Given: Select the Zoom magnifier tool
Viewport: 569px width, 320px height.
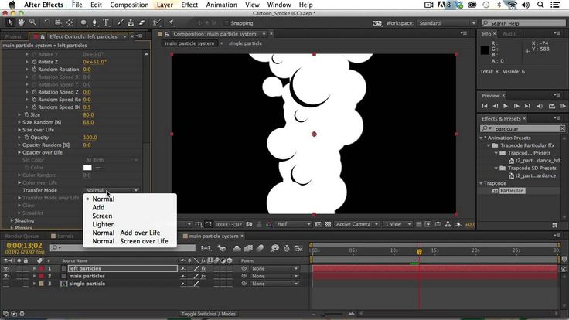Looking at the screenshot, I should [32, 22].
